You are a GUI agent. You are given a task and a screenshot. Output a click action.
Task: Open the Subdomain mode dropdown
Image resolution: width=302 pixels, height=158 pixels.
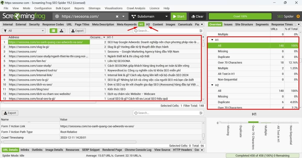point(149,17)
